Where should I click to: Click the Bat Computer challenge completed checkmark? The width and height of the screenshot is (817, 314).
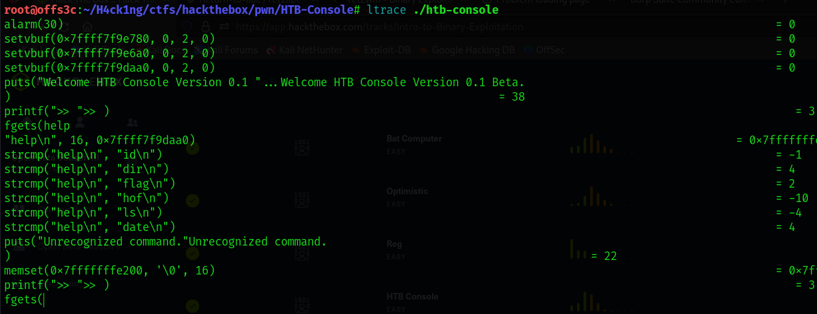point(193,148)
